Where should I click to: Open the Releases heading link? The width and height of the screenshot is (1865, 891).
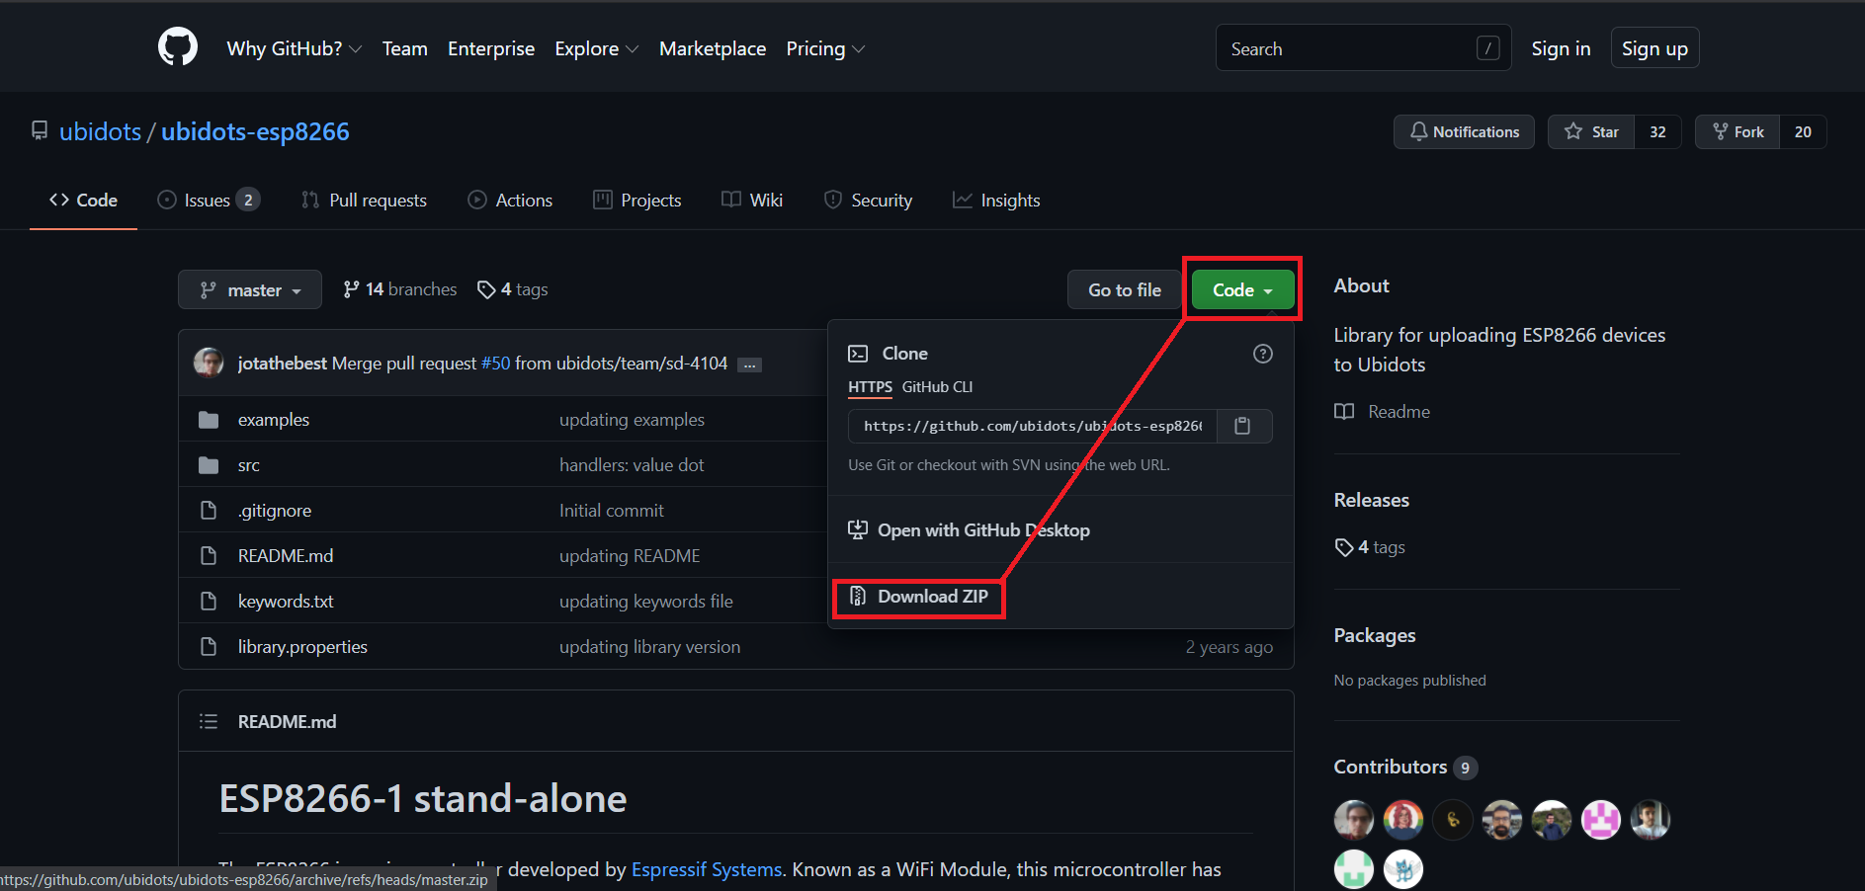point(1372,500)
